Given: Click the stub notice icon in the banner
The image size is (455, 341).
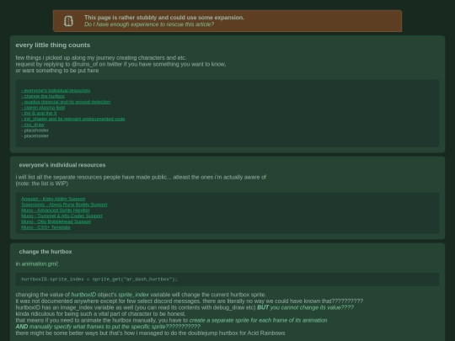Looking at the screenshot, I should (68, 21).
